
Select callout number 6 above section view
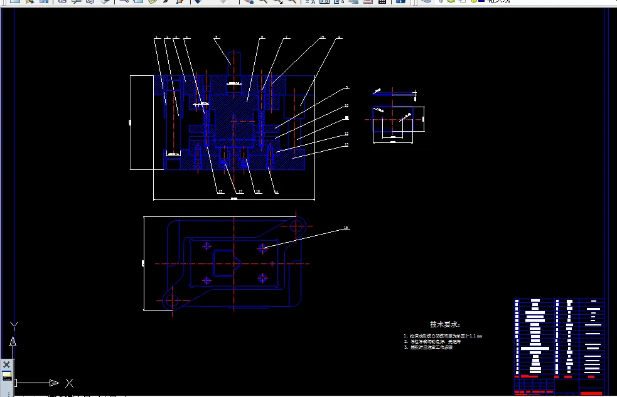click(262, 38)
